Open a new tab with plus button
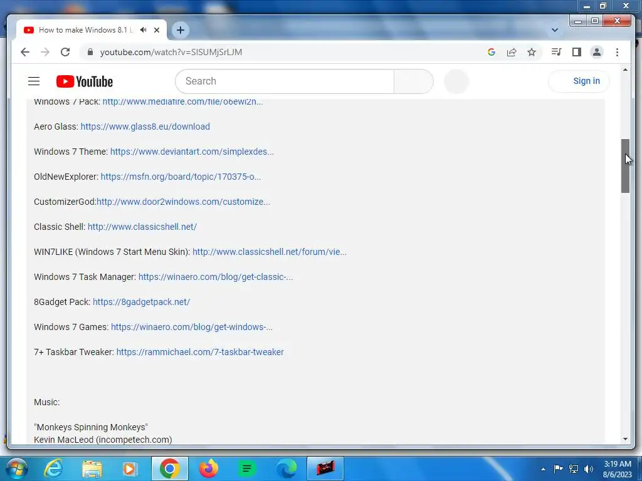The width and height of the screenshot is (642, 481). [180, 30]
